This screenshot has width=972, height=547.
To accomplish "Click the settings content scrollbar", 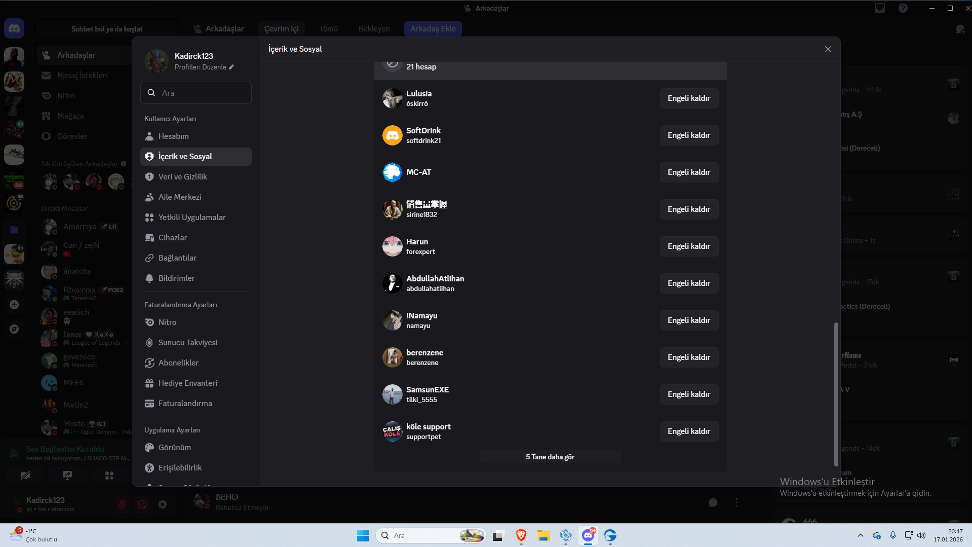I will [x=836, y=394].
